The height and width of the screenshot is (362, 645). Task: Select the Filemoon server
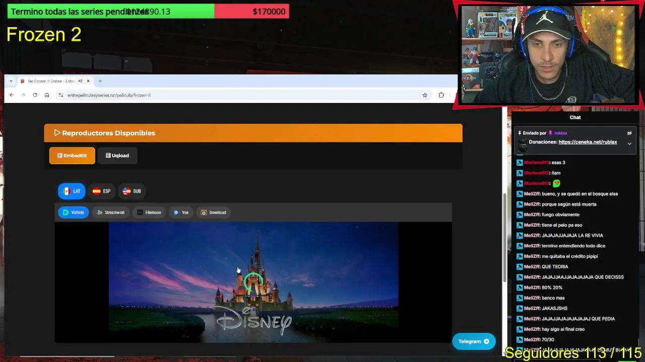tap(149, 213)
